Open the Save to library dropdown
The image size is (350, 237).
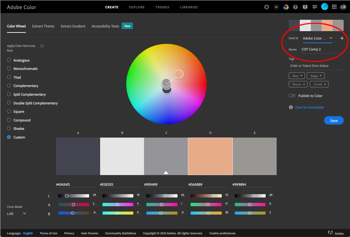318,38
